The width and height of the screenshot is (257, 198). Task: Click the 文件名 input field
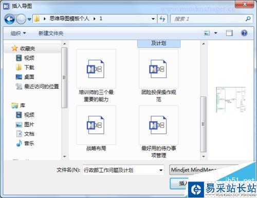123,170
